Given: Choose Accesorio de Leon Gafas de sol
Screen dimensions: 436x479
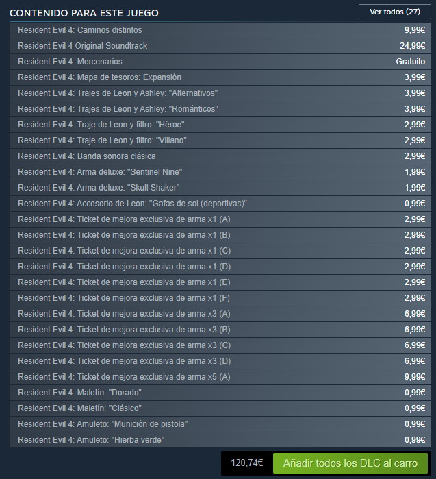Looking at the screenshot, I should click(220, 204).
